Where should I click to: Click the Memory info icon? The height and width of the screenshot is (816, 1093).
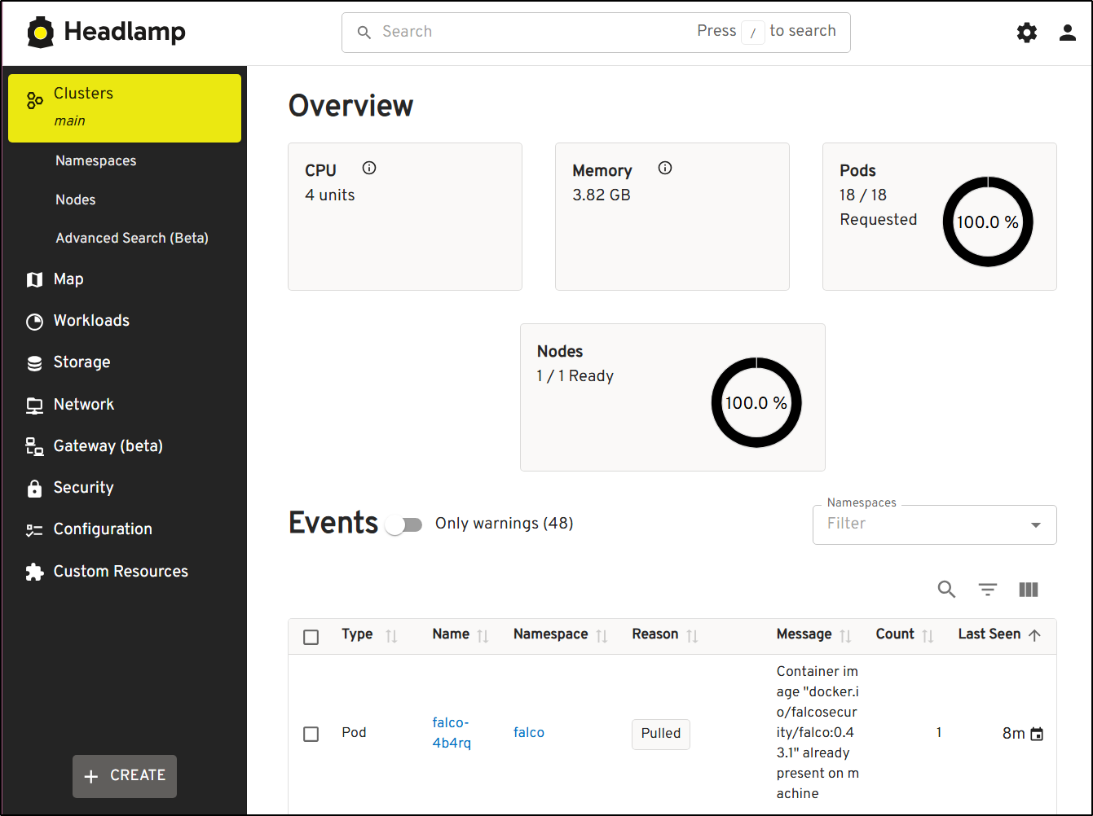[665, 169]
